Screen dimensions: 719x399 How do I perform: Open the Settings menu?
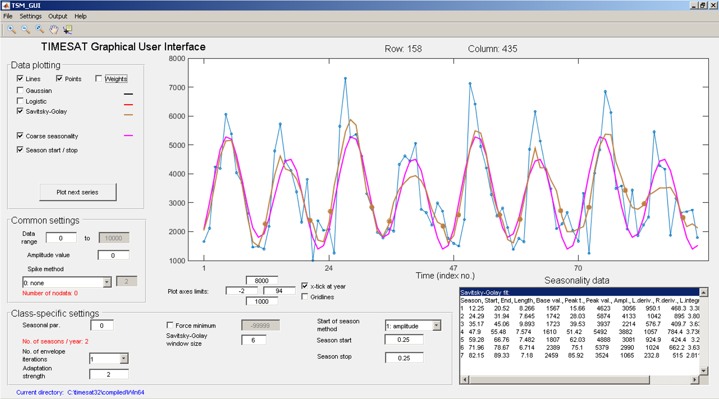30,16
